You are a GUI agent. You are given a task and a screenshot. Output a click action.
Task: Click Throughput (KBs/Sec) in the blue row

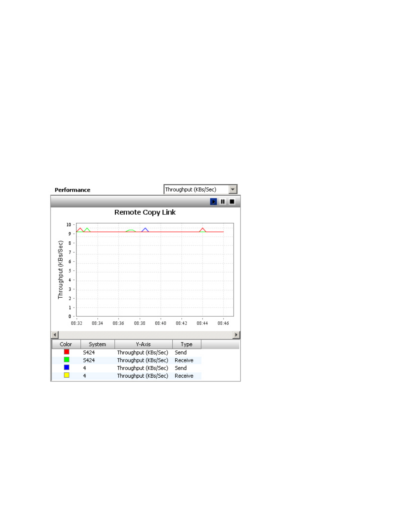[142, 368]
